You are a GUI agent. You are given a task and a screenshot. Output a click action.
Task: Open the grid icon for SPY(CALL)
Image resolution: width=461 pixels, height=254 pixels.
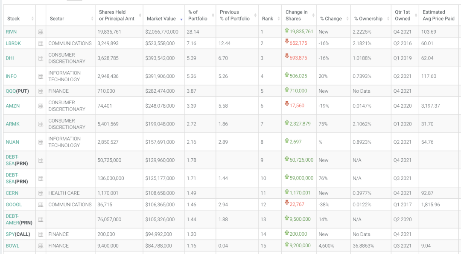click(x=41, y=234)
